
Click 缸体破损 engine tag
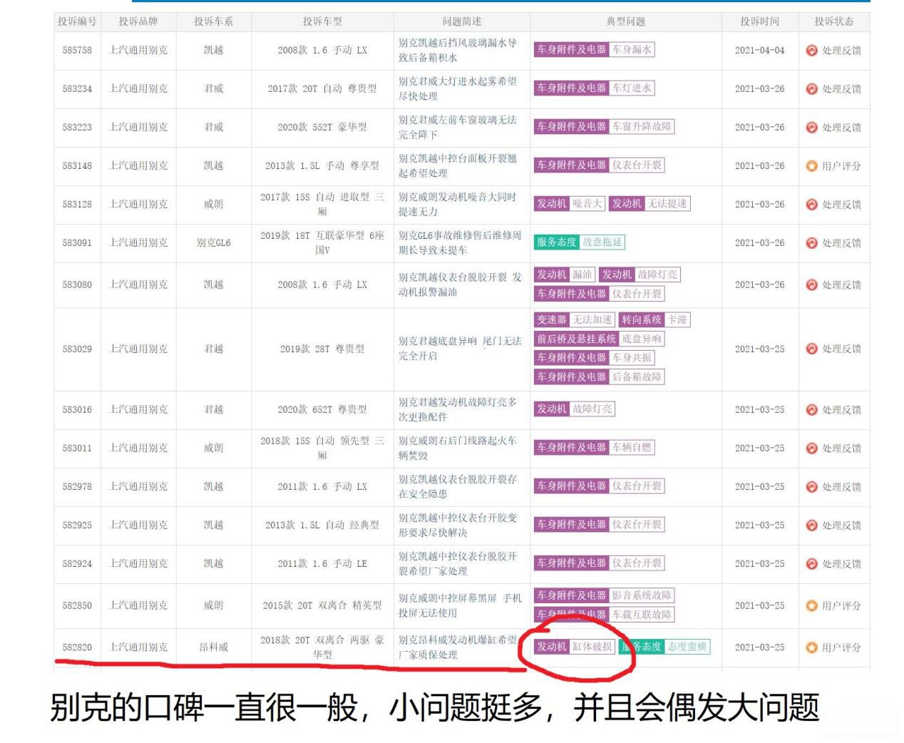pos(575,646)
